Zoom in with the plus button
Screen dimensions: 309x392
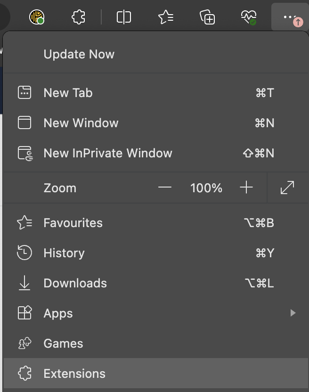tap(246, 188)
